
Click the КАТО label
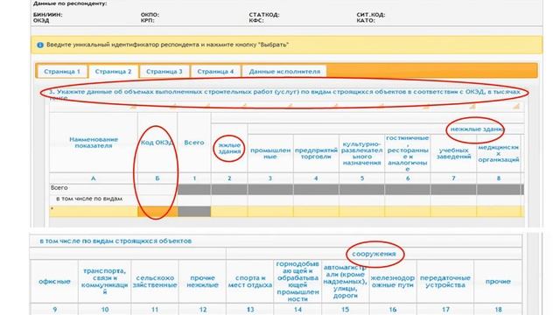click(366, 20)
